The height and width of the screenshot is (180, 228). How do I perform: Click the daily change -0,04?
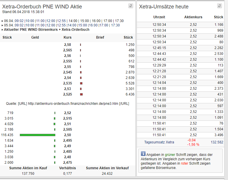point(192,140)
